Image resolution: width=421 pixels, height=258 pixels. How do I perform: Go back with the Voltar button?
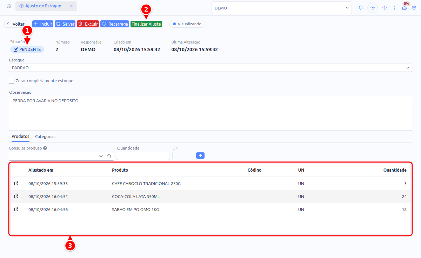pos(15,24)
